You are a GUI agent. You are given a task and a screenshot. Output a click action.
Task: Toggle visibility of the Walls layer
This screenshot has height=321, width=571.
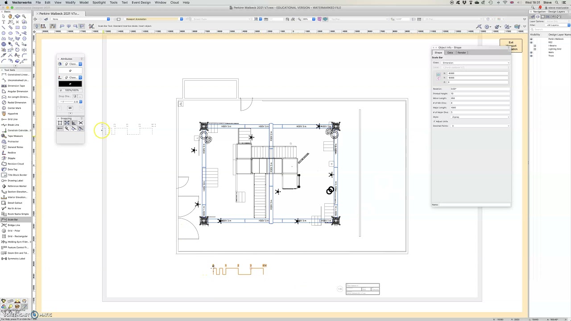point(531,52)
